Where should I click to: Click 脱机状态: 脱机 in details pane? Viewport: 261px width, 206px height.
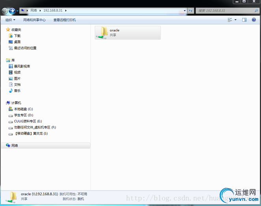coord(73,199)
